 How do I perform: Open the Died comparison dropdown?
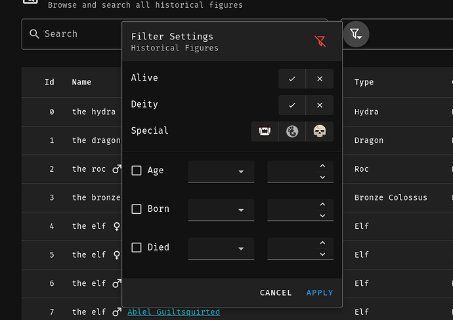point(221,249)
